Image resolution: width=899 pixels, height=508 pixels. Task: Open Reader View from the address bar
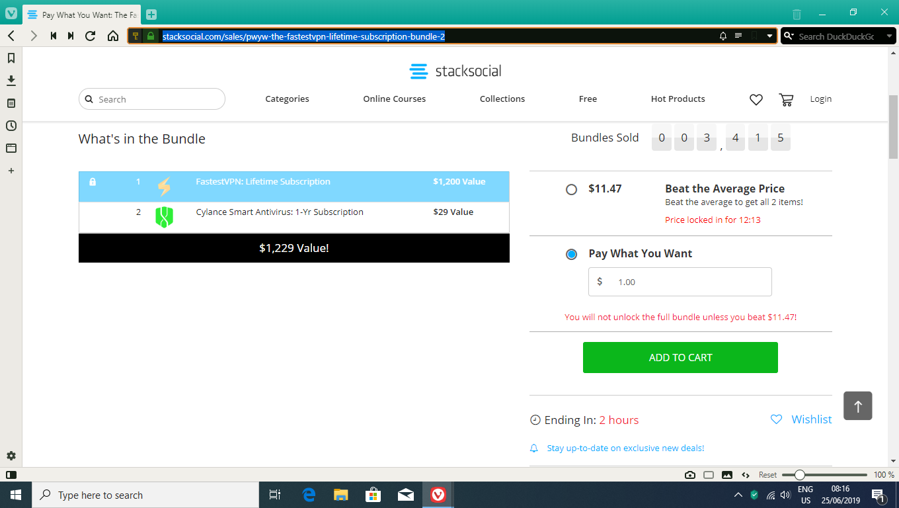(x=738, y=36)
